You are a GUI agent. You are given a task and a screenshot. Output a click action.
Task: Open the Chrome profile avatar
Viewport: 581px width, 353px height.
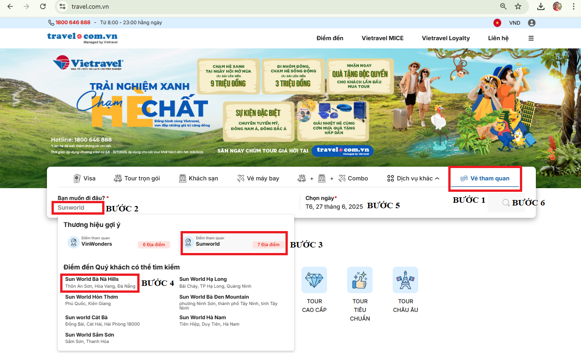[x=557, y=6]
